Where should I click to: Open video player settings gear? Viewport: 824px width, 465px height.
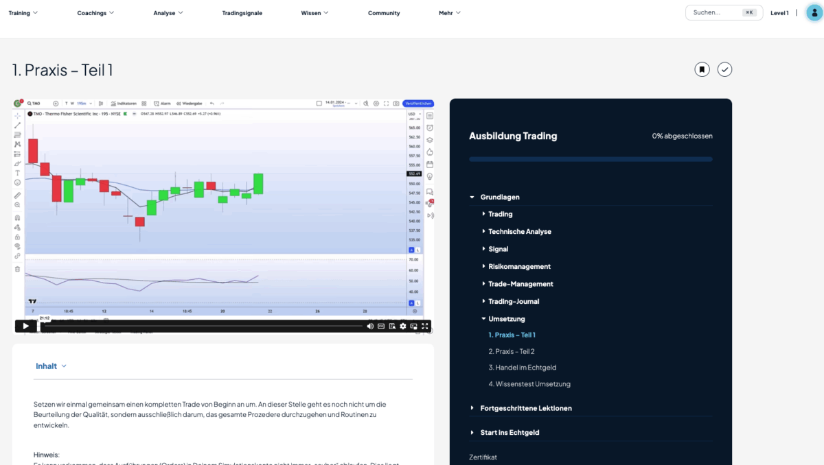tap(403, 326)
